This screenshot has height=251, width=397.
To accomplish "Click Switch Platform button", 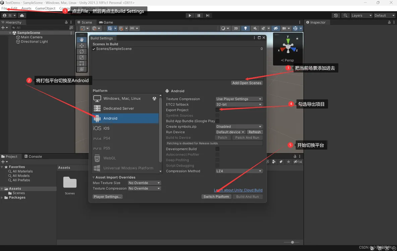I will pos(216,197).
